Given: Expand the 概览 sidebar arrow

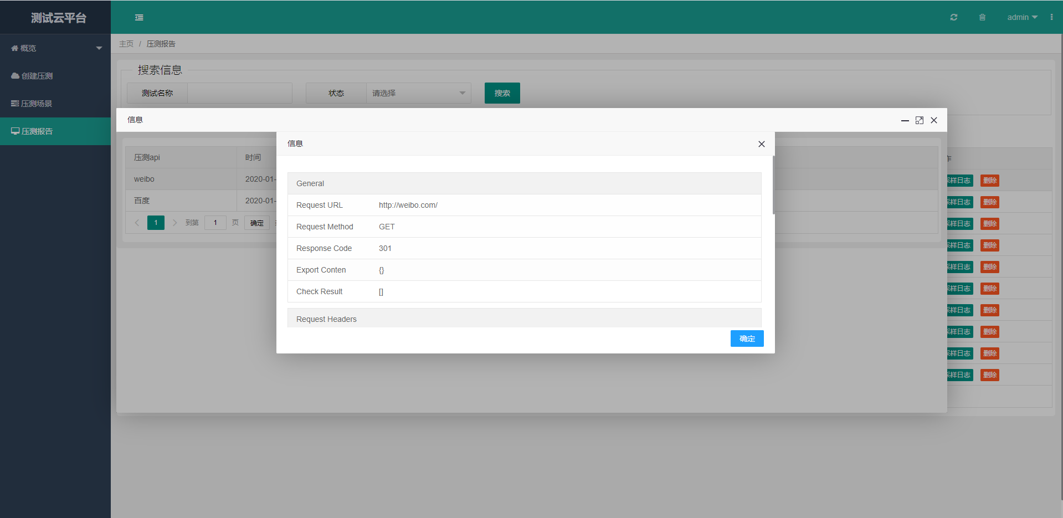Looking at the screenshot, I should (x=99, y=48).
